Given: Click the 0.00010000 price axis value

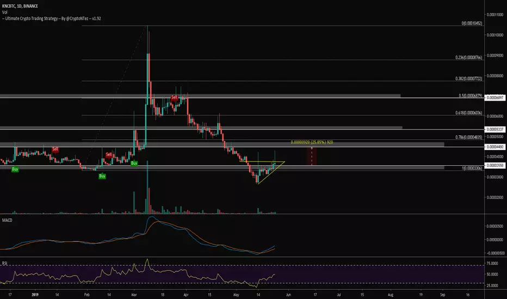Looking at the screenshot, I should coord(495,35).
